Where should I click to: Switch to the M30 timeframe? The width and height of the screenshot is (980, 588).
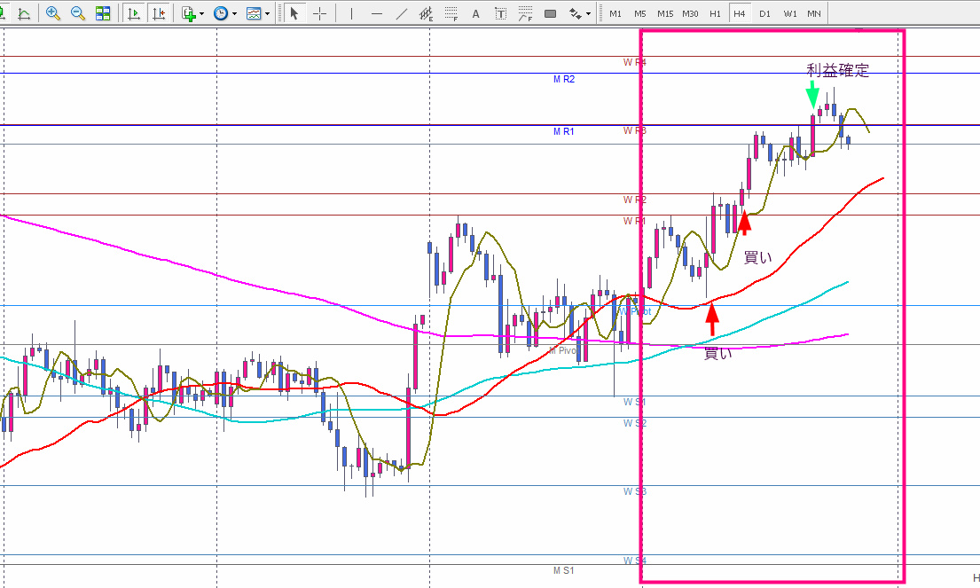pyautogui.click(x=690, y=13)
